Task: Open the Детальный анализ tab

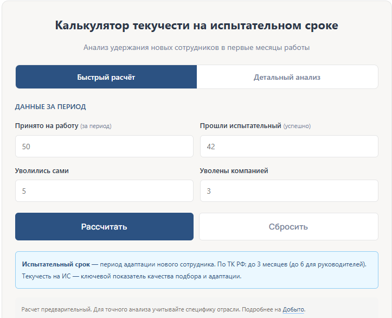Action: tap(287, 77)
